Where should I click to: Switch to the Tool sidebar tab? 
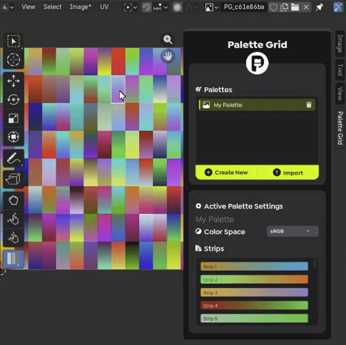(339, 70)
